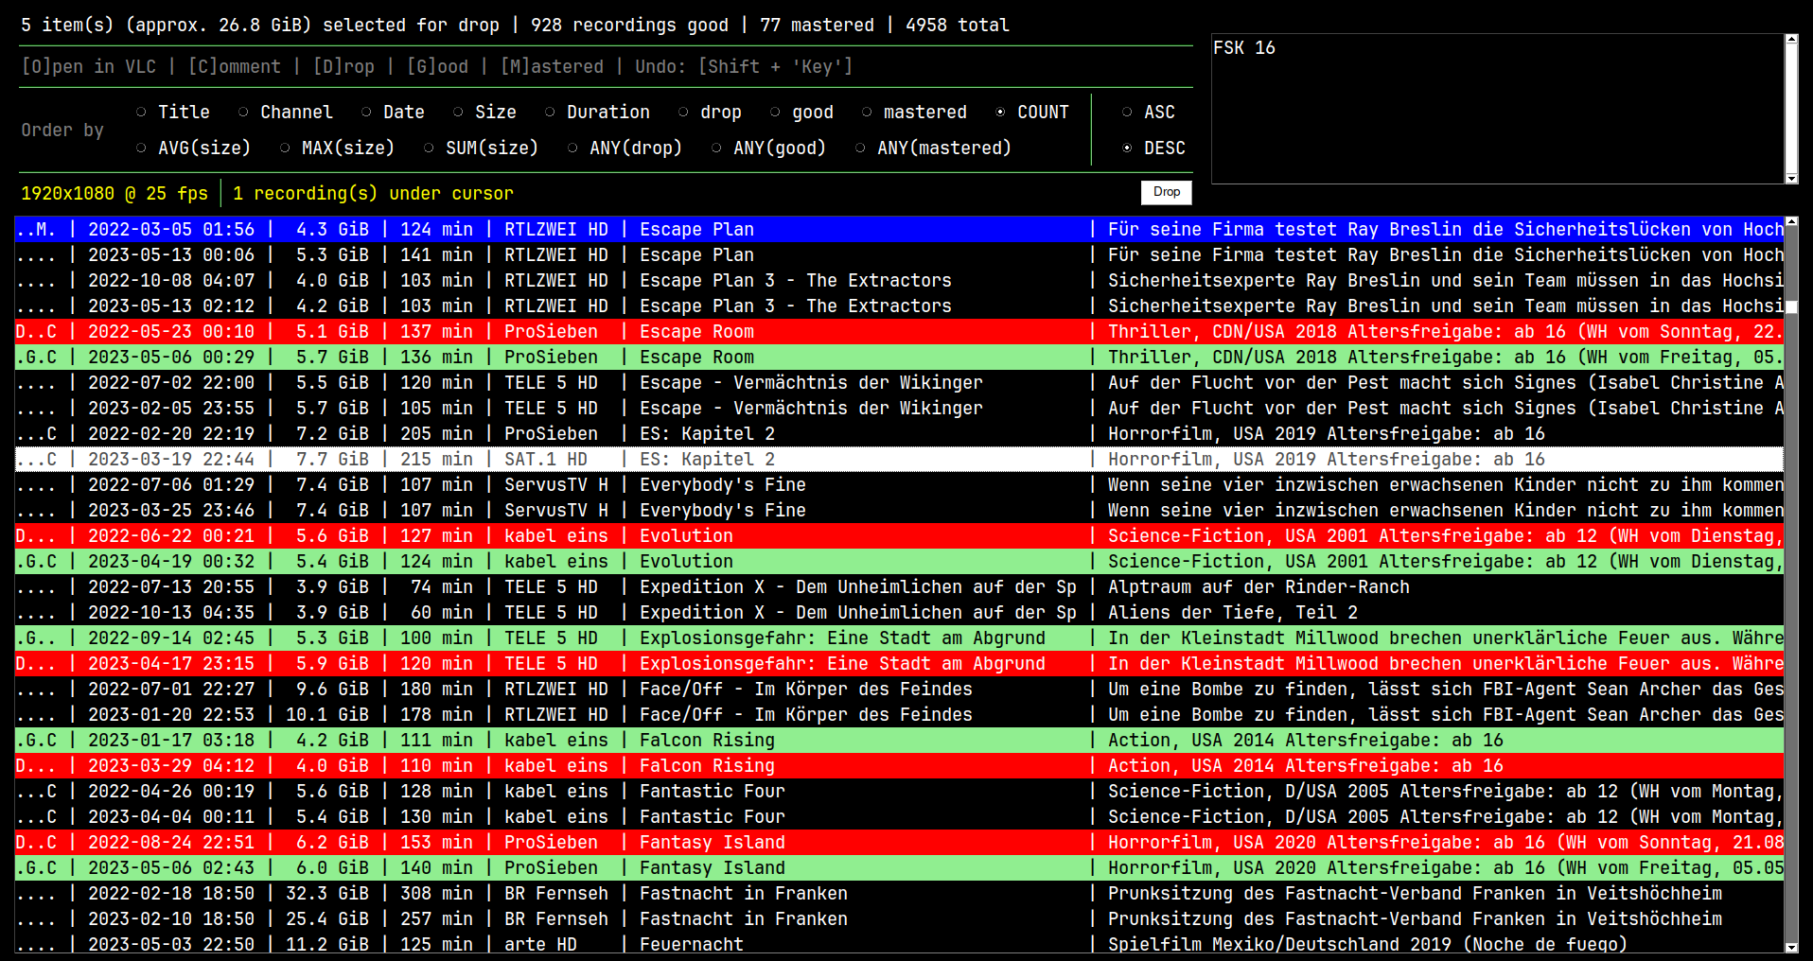Select ES: Kapitel 2 SAT.1 HD row
1813x961 pixels.
pyautogui.click(x=899, y=459)
